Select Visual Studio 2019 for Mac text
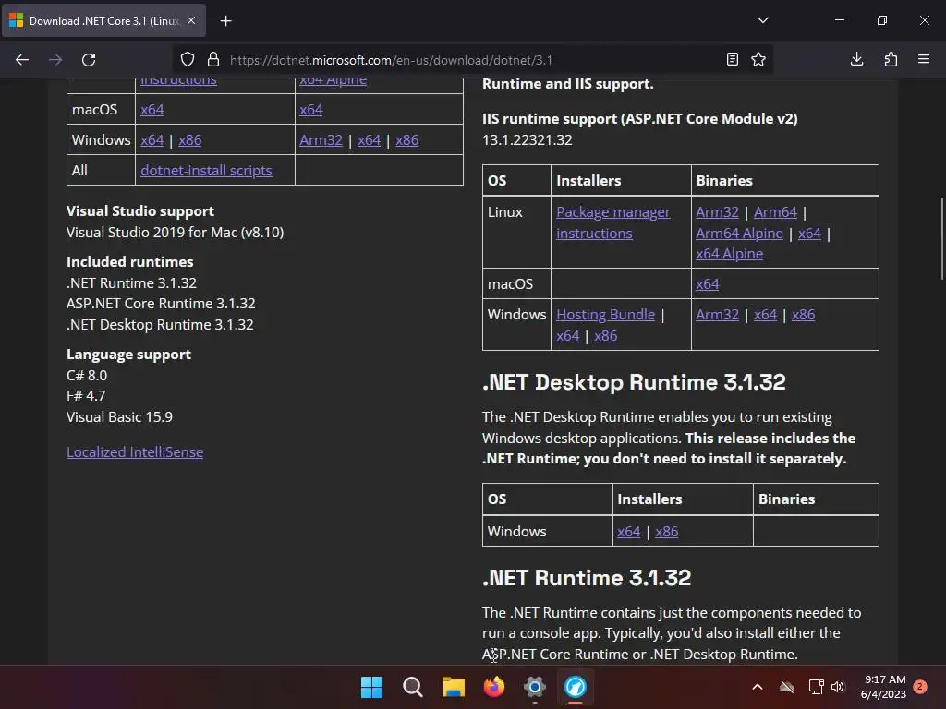This screenshot has height=709, width=946. 175,232
